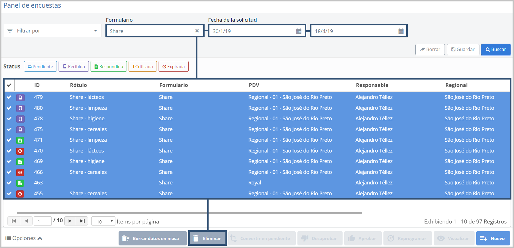The width and height of the screenshot is (514, 248).
Task: Filter by Expirada status
Action: [x=173, y=66]
